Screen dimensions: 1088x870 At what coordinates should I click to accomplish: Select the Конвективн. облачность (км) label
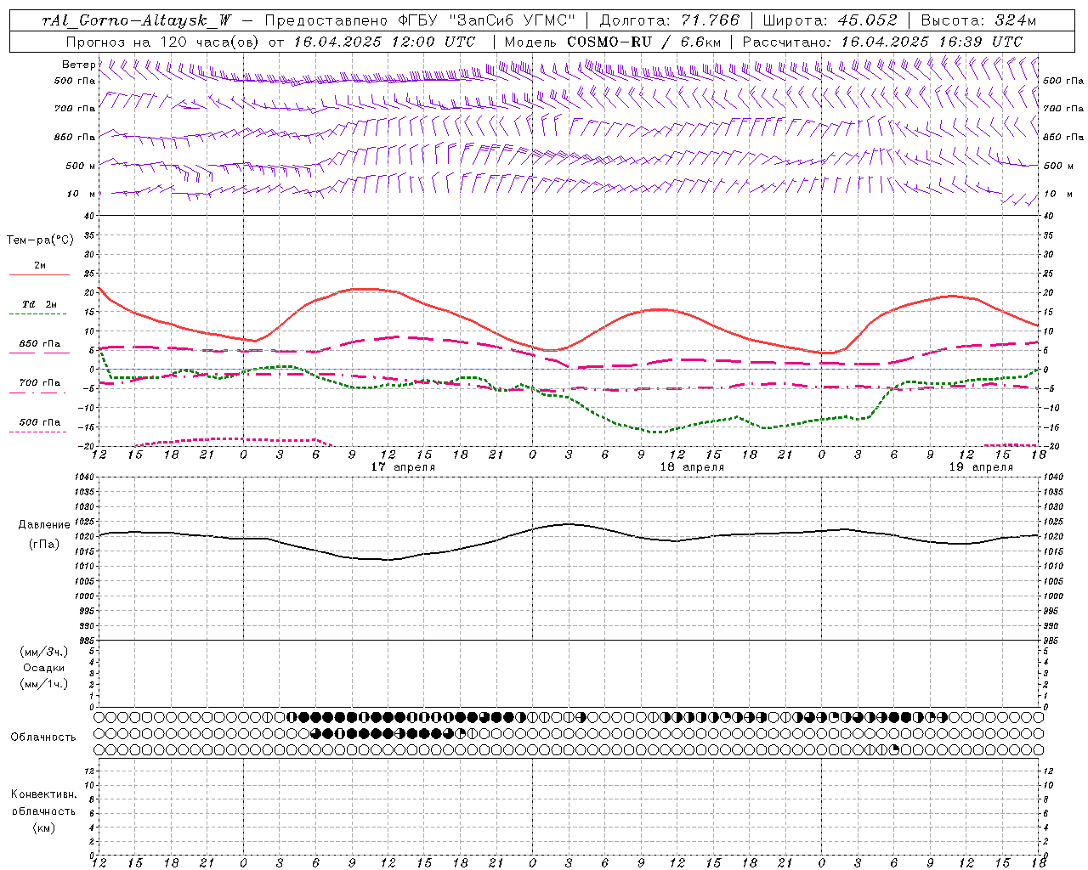point(43,811)
